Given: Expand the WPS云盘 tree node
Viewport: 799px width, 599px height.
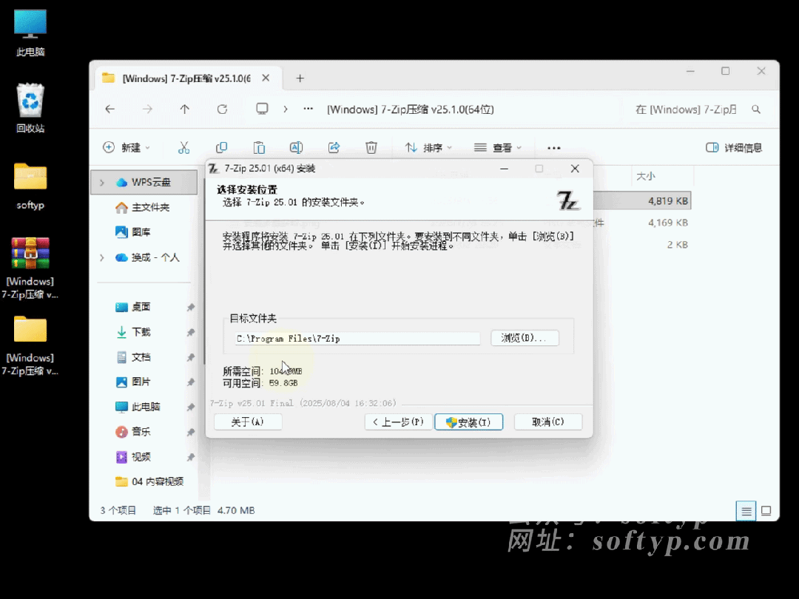Looking at the screenshot, I should 102,183.
